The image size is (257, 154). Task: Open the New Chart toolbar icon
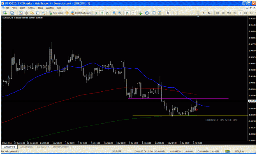[5, 13]
